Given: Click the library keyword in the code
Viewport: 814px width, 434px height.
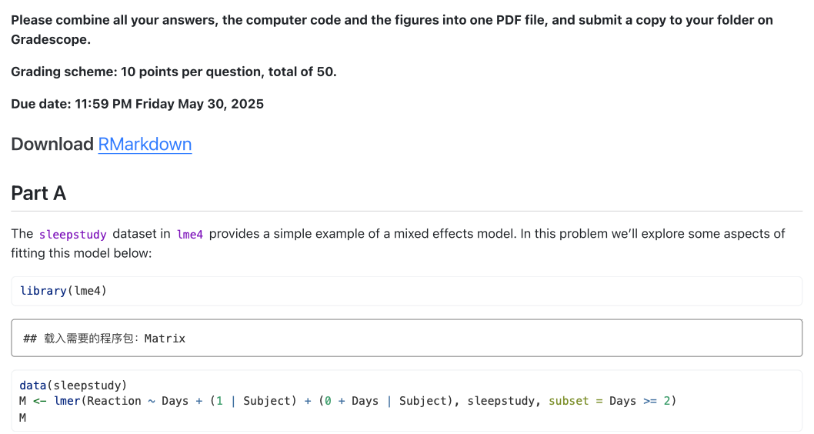Looking at the screenshot, I should click(x=43, y=291).
